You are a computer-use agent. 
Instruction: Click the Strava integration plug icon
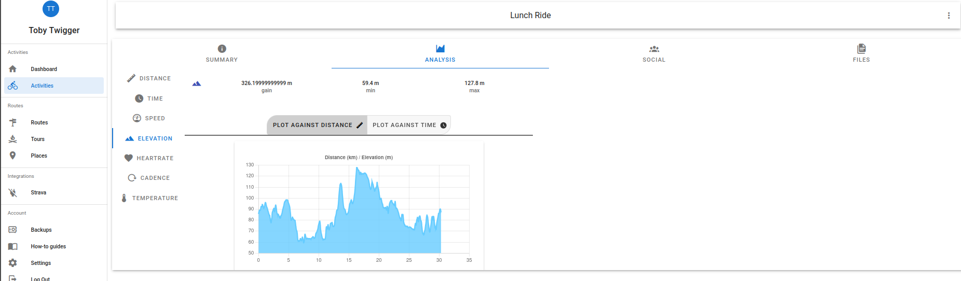pos(13,192)
